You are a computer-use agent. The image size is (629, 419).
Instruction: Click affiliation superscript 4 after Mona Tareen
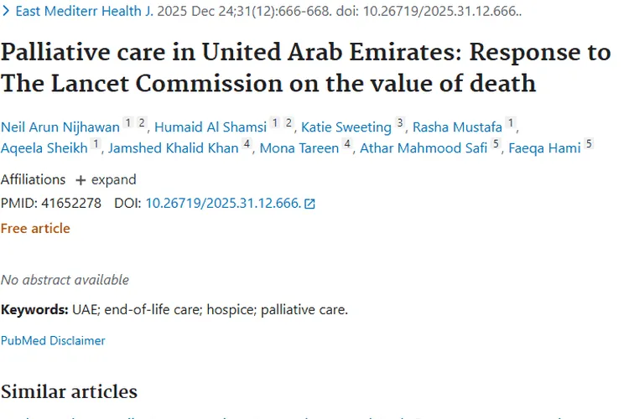tap(347, 145)
